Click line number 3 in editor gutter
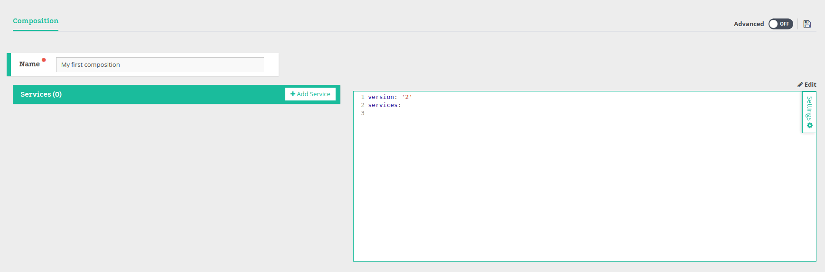The height and width of the screenshot is (272, 825). [363, 113]
